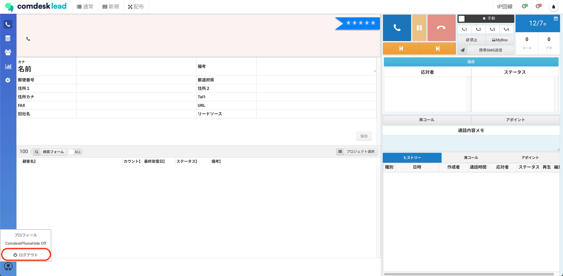Open the phone section in the sidebar
Screen dimensions: 563x276
pyautogui.click(x=8, y=24)
